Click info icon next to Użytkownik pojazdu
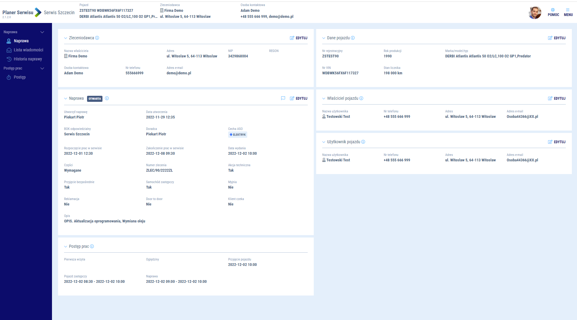 363,142
